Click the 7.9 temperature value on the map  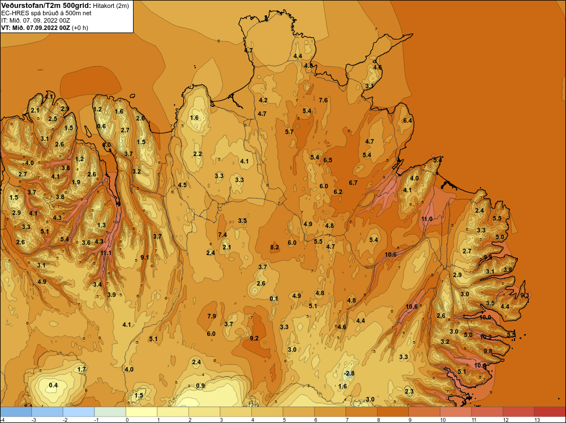point(212,316)
